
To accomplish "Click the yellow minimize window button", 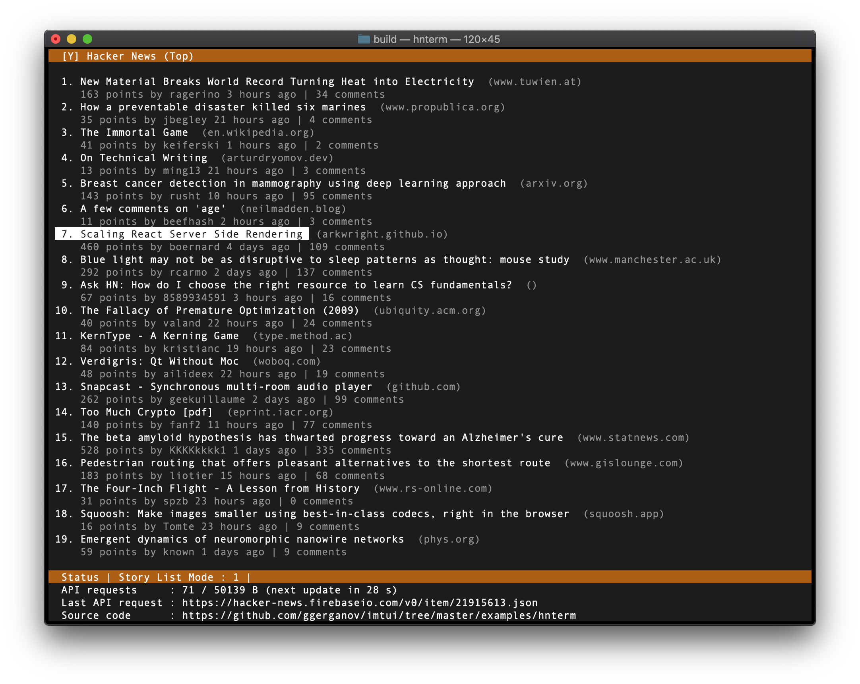I will [72, 39].
